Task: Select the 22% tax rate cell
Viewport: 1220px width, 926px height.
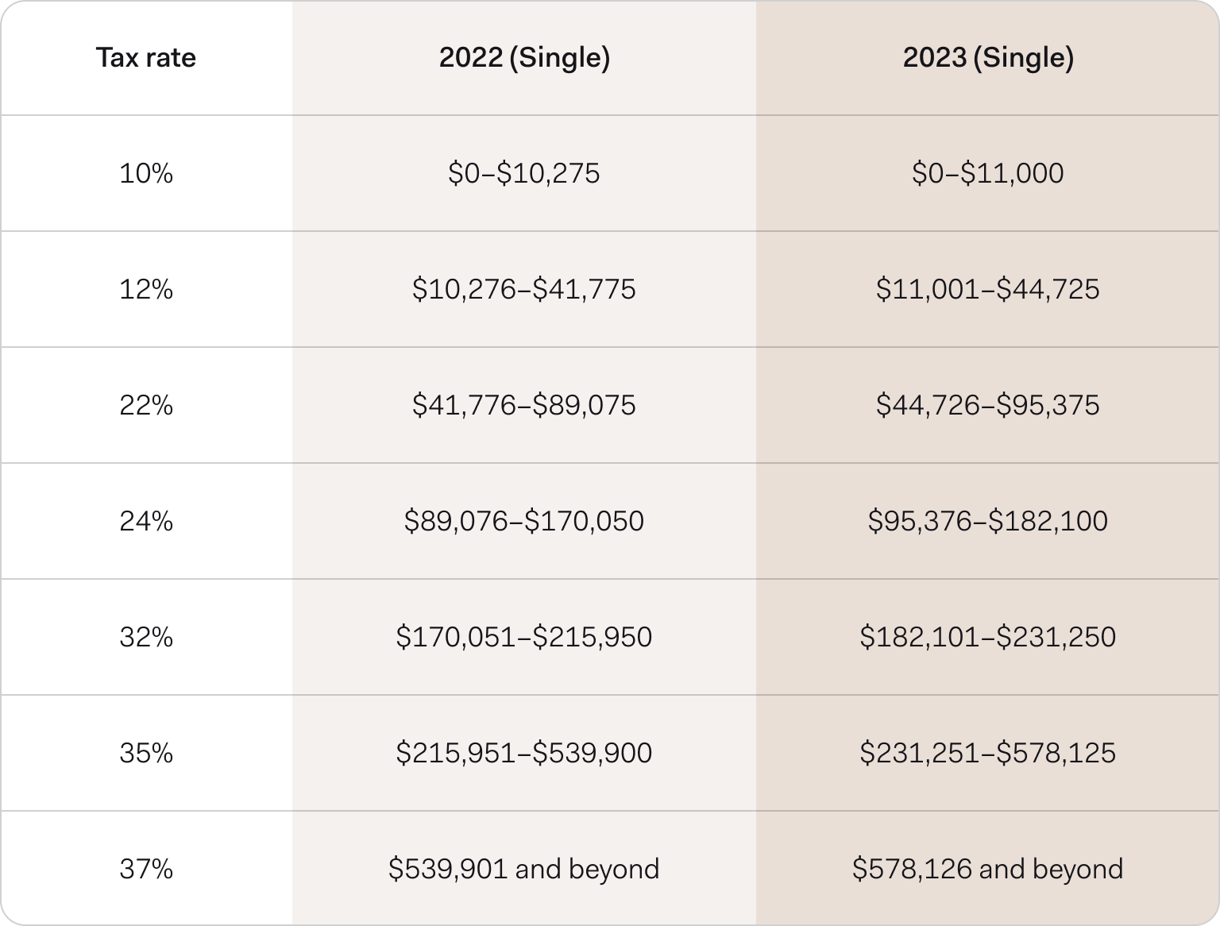Action: click(146, 405)
